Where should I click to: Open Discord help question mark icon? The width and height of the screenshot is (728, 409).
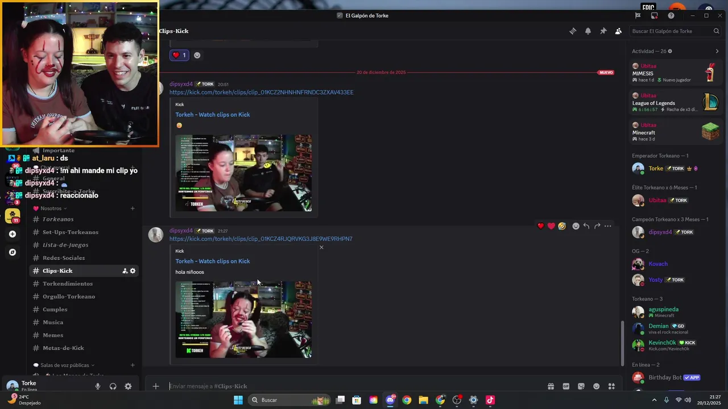coord(671,15)
